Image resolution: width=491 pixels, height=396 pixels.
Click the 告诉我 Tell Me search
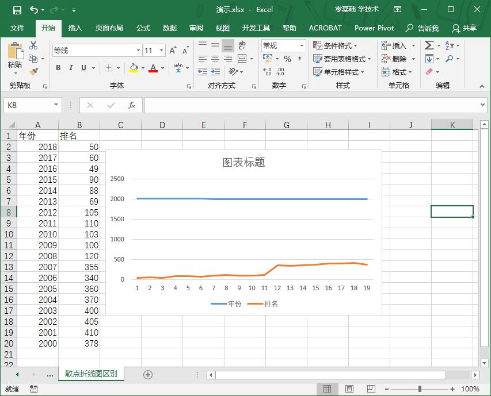[x=422, y=28]
